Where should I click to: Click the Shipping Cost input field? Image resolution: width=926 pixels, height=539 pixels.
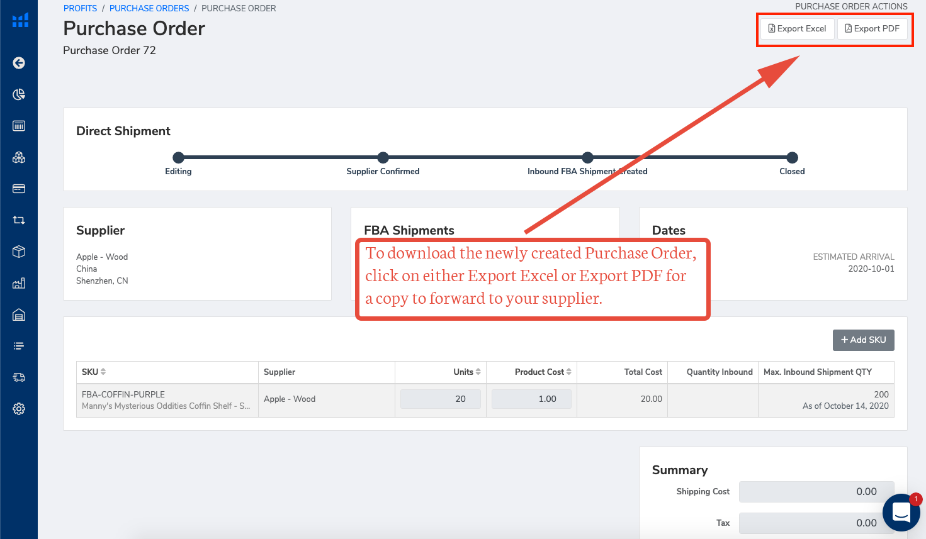pos(816,492)
